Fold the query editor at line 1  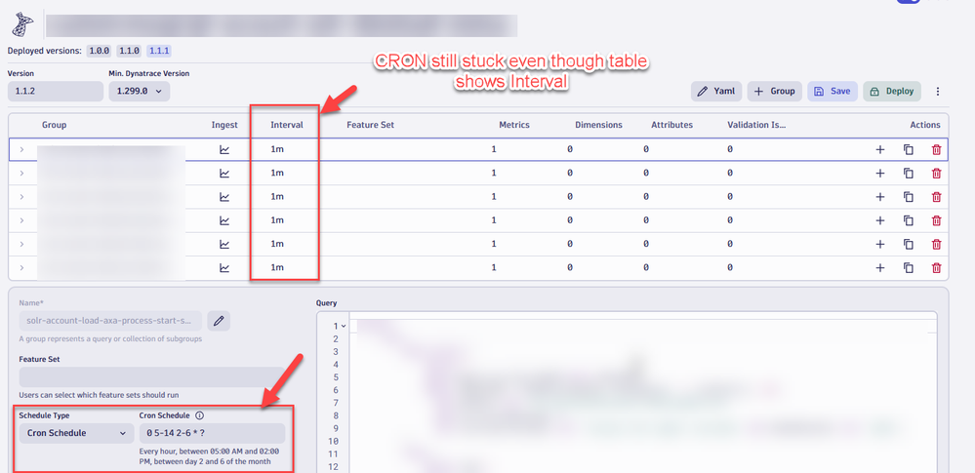345,327
